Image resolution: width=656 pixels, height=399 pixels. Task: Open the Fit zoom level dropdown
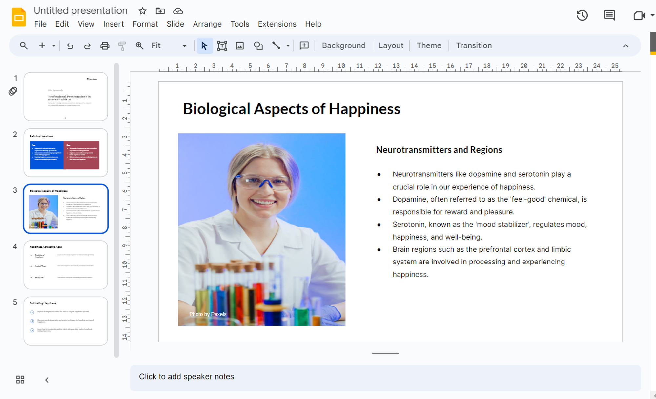[x=169, y=45]
